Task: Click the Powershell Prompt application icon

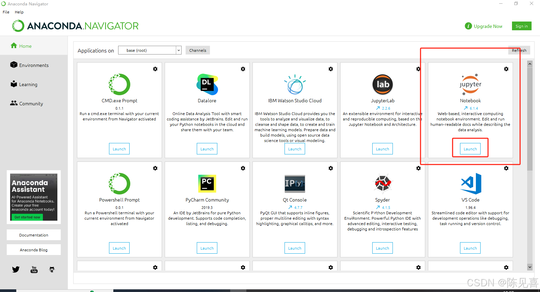Action: click(119, 184)
